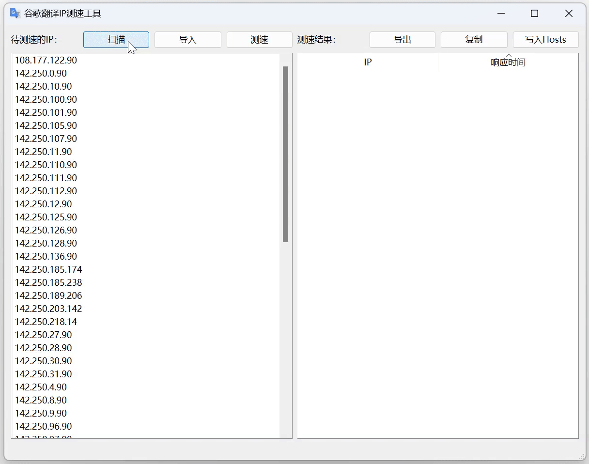The image size is (589, 464).
Task: Export results with 导出 button
Action: 403,40
